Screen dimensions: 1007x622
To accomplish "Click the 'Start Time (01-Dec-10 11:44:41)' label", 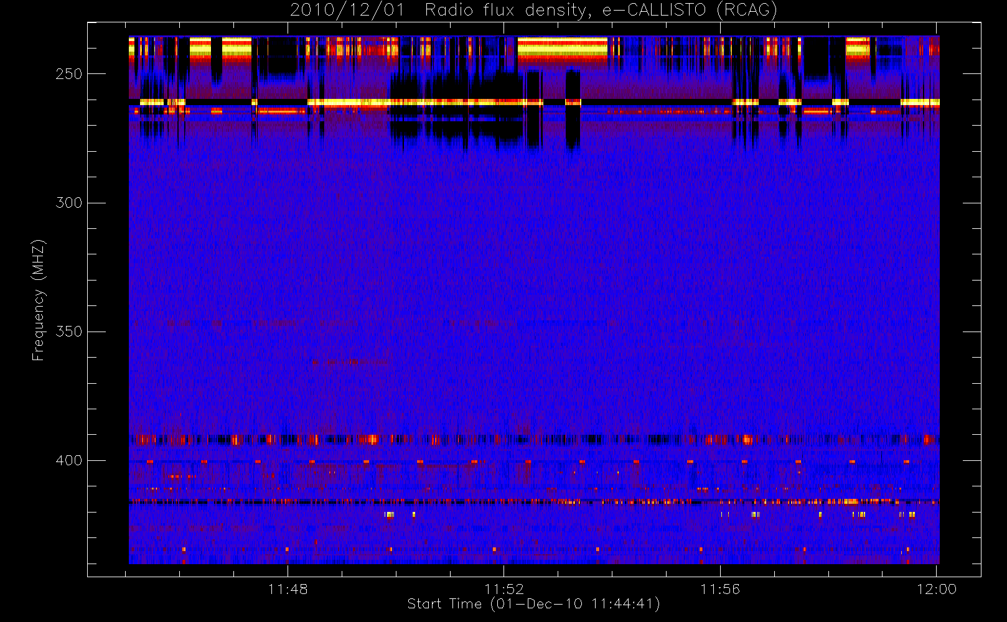I will [x=533, y=604].
